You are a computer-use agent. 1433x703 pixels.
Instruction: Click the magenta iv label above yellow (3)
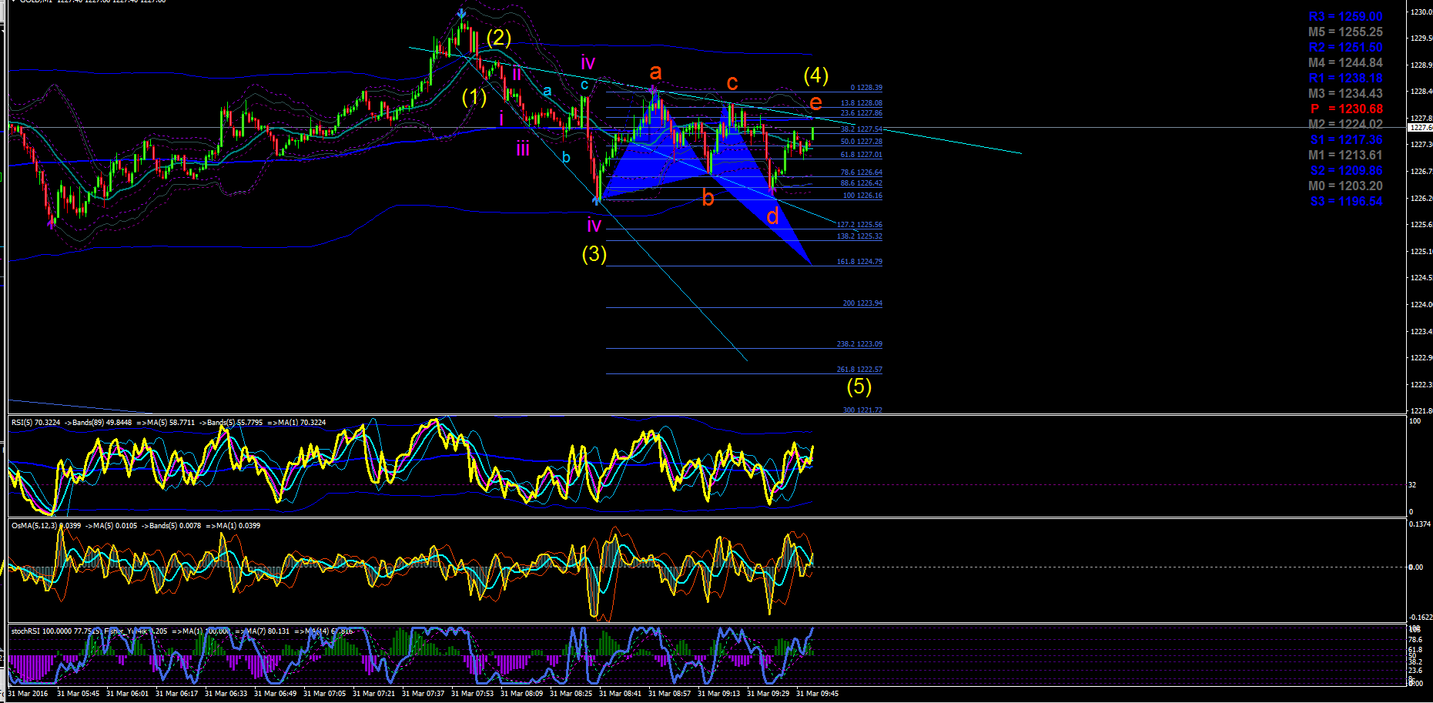[x=594, y=225]
